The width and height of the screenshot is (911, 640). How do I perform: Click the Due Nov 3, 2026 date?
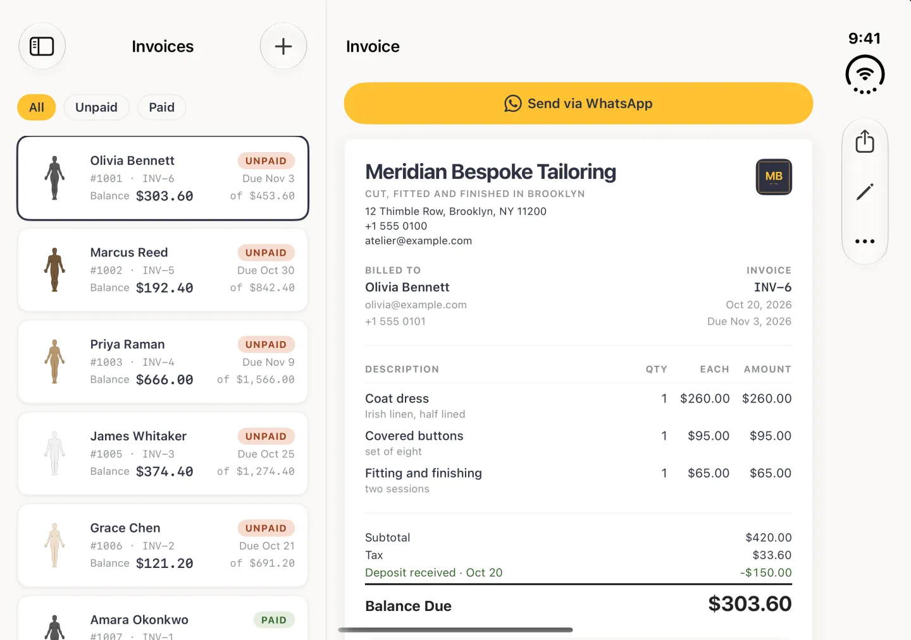[749, 322]
